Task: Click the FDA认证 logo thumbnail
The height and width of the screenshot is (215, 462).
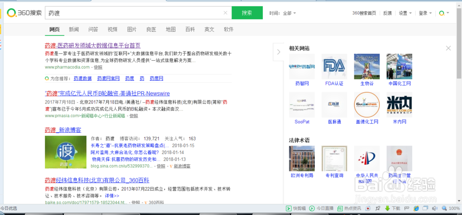Action: coord(334,66)
